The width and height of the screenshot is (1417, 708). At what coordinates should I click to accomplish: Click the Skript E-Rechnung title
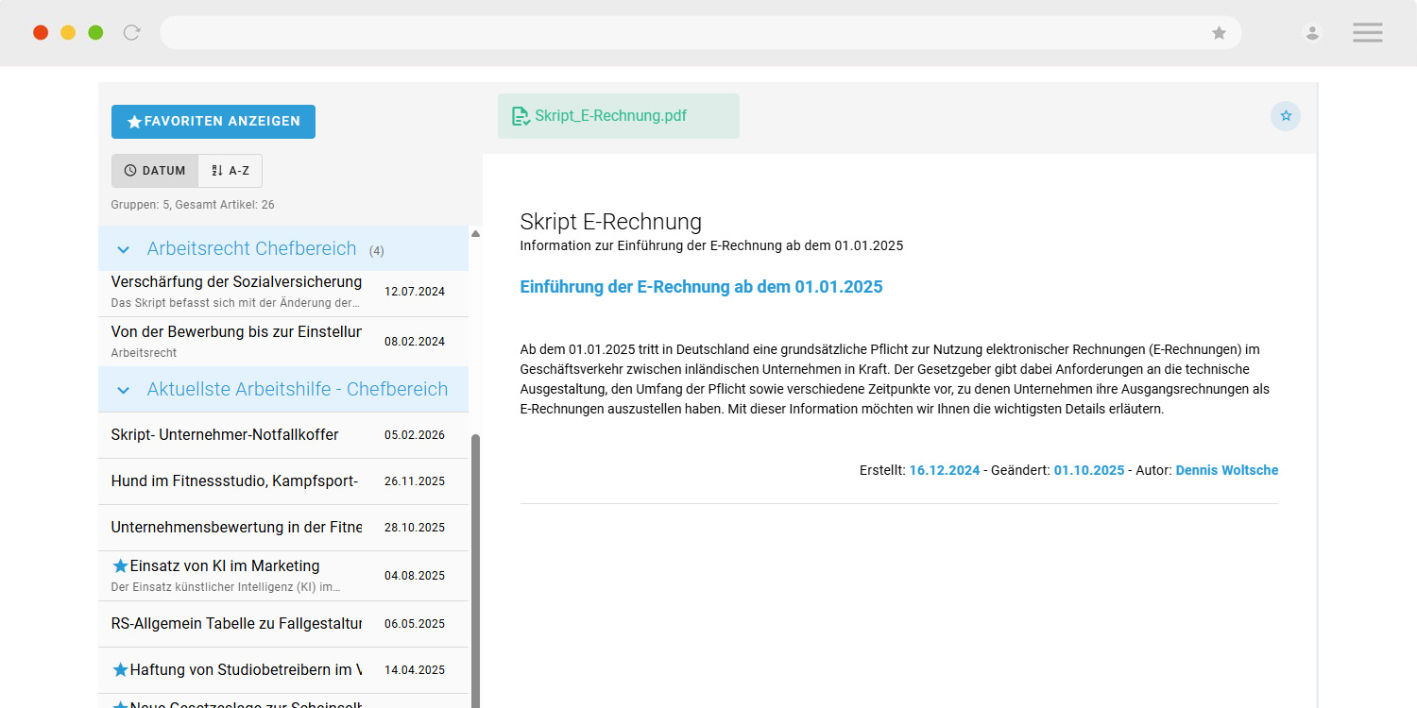click(x=611, y=222)
